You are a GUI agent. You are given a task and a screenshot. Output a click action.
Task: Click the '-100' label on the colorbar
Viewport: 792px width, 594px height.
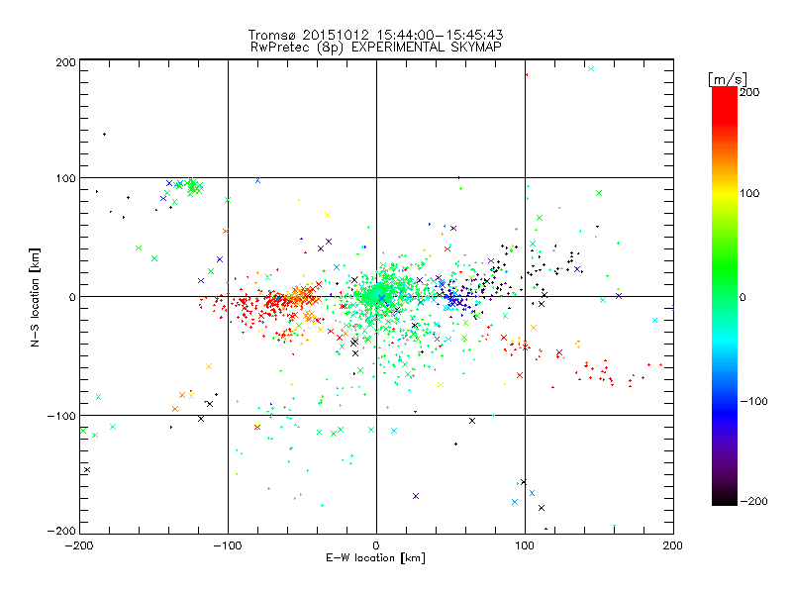[753, 401]
